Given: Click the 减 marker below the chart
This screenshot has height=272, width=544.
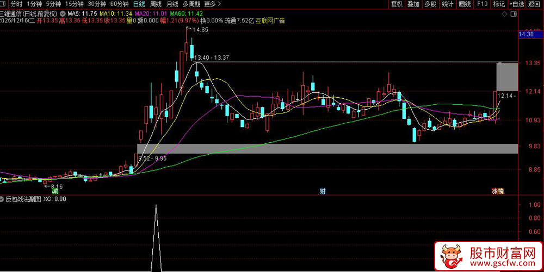Looking at the screenshot, I should point(55,191).
